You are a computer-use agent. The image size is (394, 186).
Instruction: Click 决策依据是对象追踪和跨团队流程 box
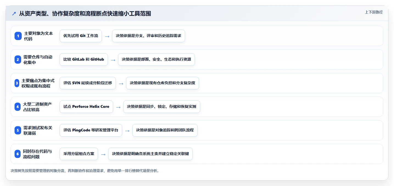coord(165,130)
